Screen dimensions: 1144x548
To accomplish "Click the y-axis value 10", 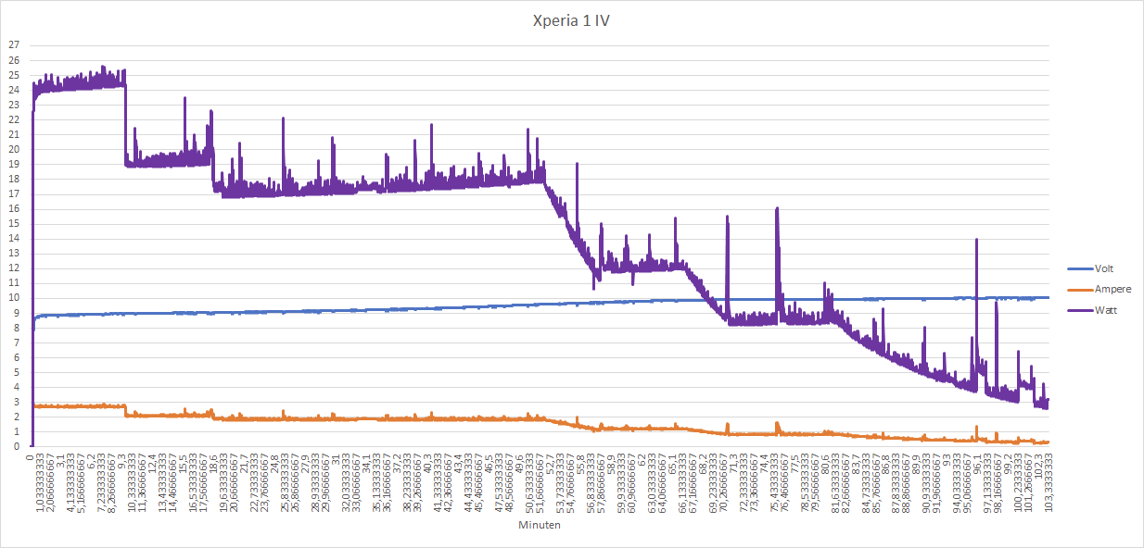I will click(13, 297).
